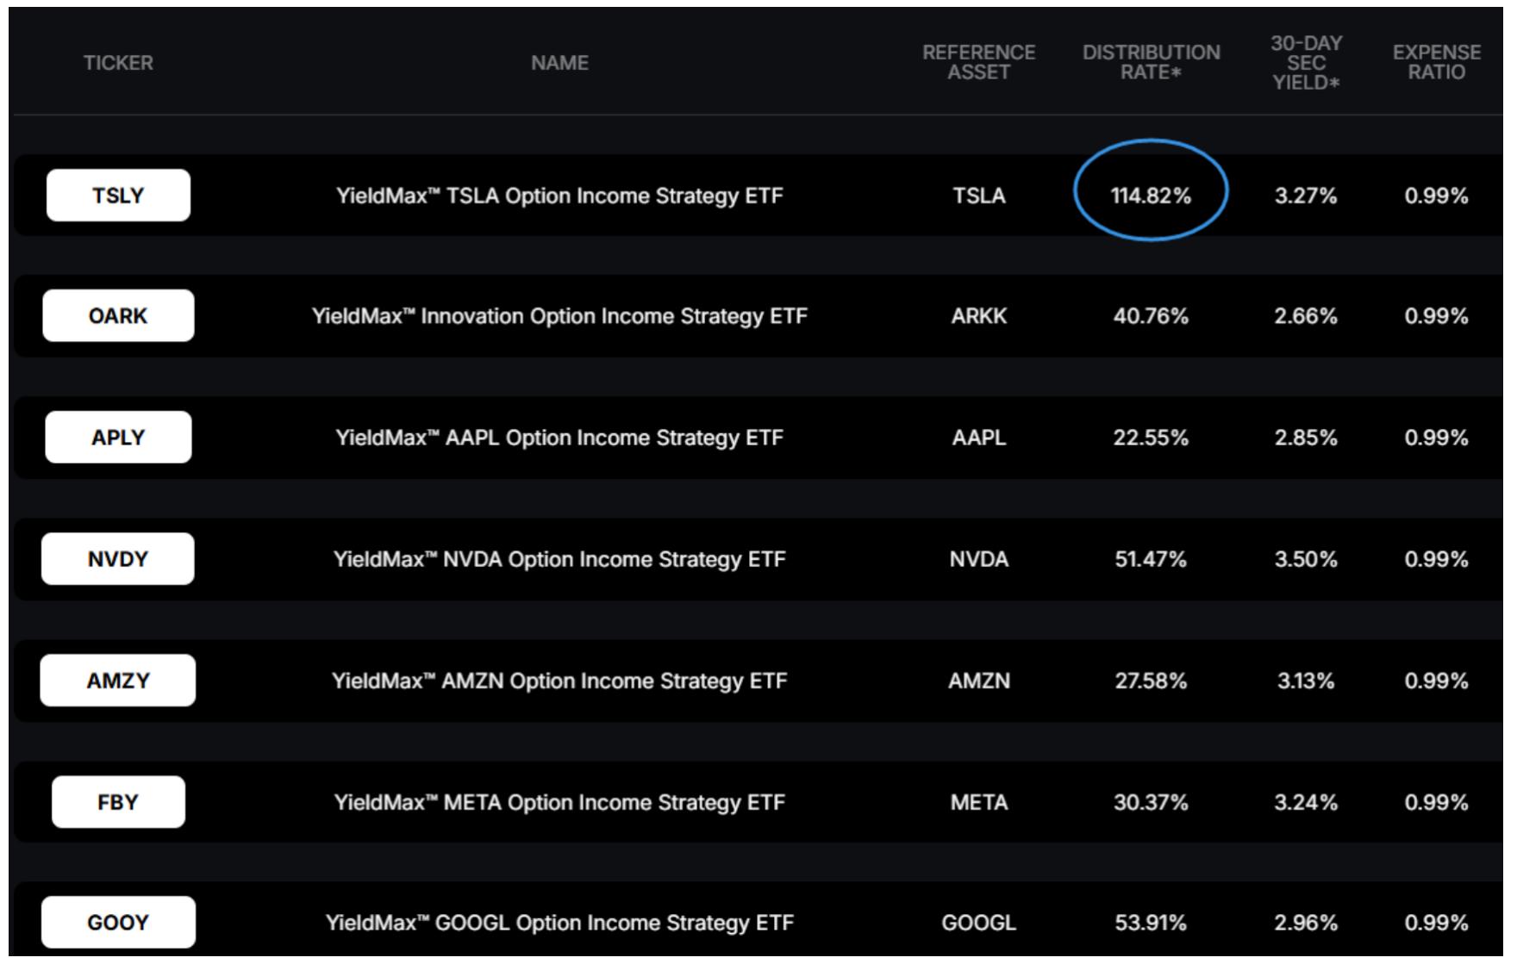The width and height of the screenshot is (1517, 970).
Task: Click the 51.47% distribution rate for NVDY
Action: point(1151,559)
